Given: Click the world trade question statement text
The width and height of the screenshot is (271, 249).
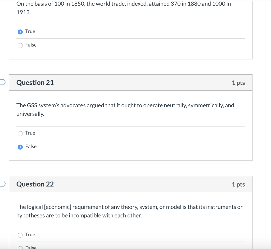Looking at the screenshot, I should [123, 8].
